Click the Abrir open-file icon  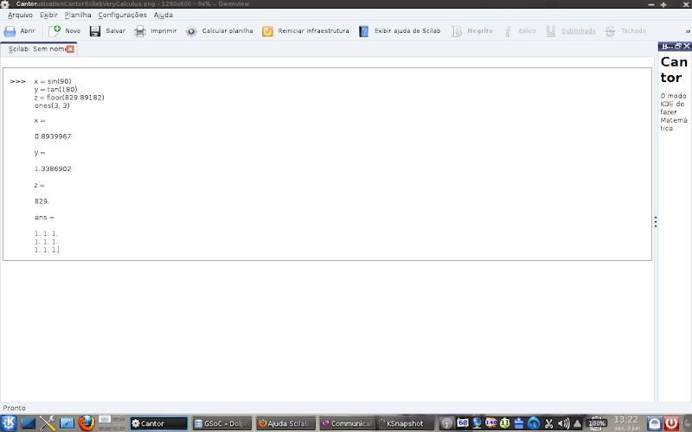10,31
